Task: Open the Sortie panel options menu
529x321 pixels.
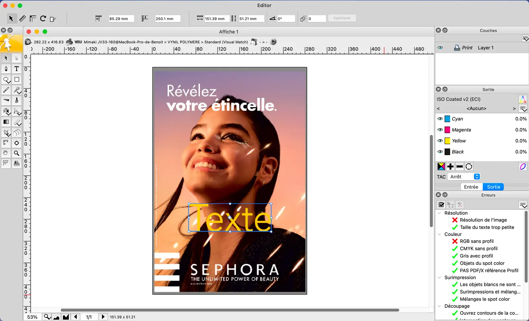Action: 523,109
